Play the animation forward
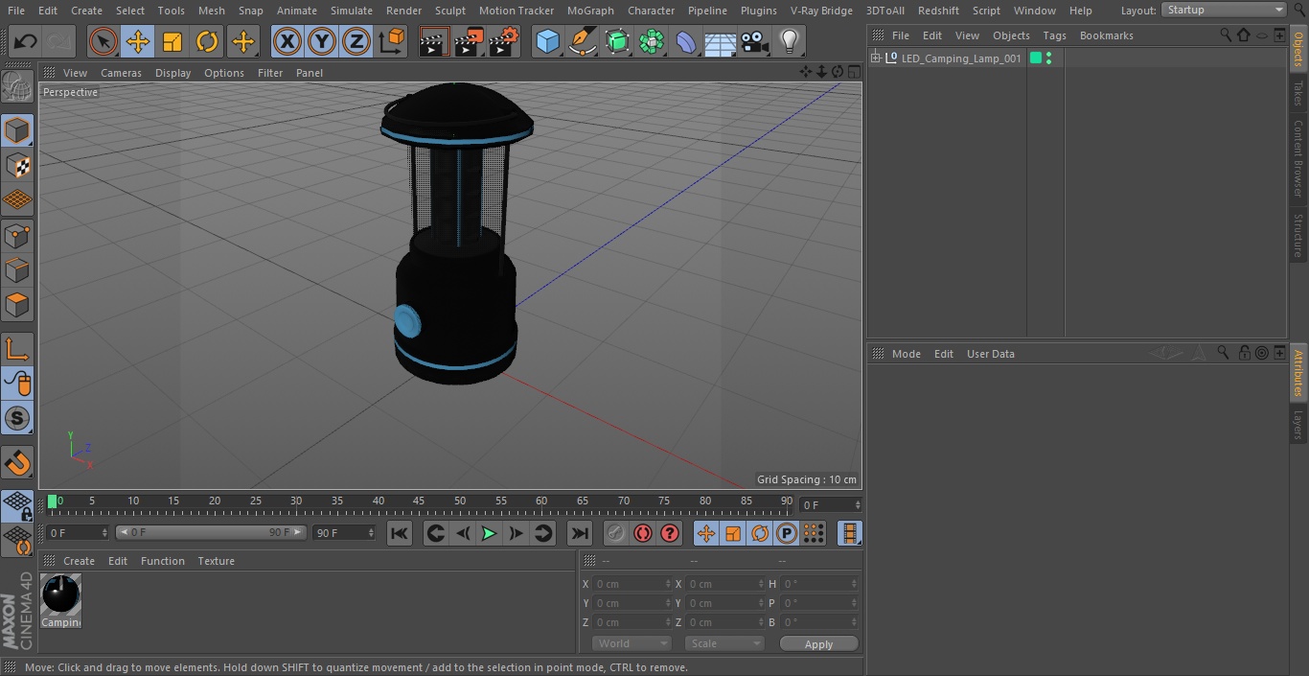 tap(489, 533)
